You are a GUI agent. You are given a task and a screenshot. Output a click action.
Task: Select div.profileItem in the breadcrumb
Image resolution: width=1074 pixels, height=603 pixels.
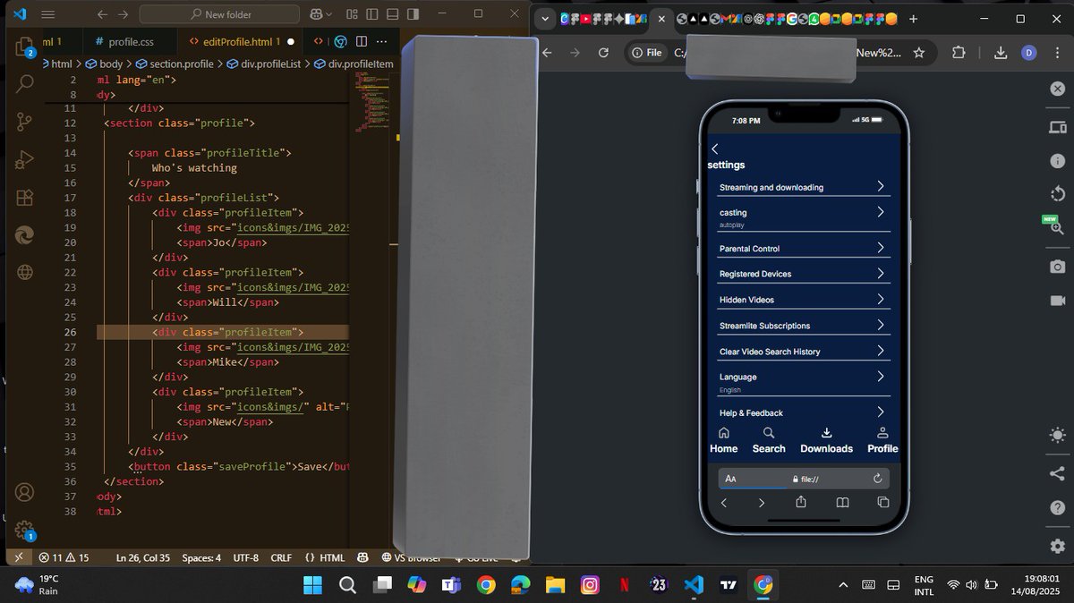[353, 64]
